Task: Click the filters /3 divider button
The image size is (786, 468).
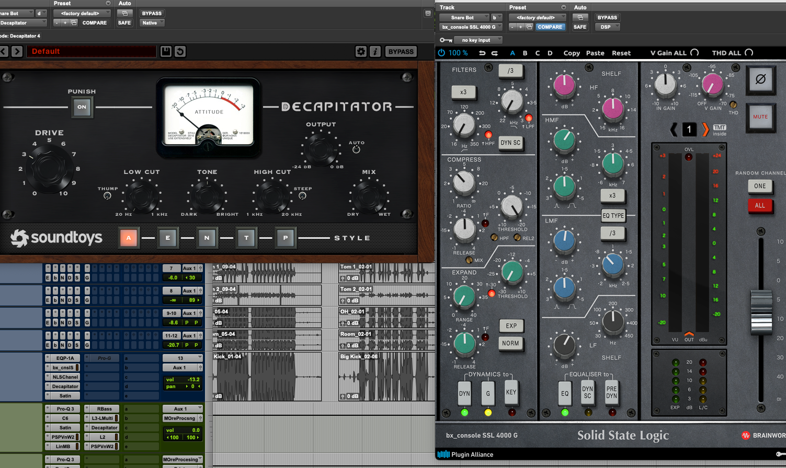Action: coord(510,71)
